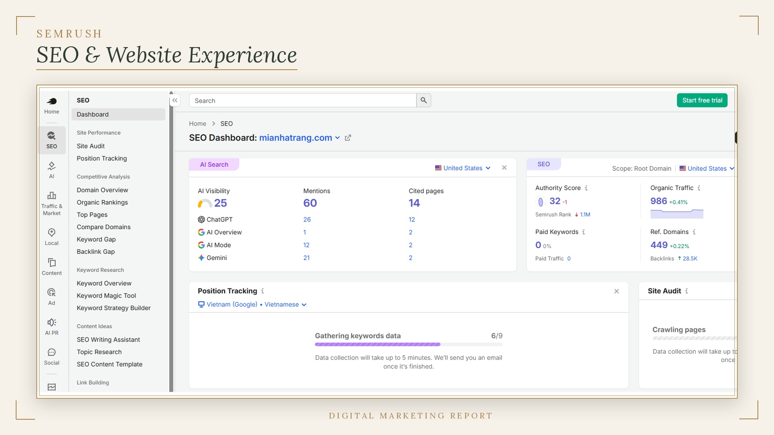Collapse the sidebar with double-chevron icon
Viewport: 774px width, 435px height.
click(x=175, y=100)
